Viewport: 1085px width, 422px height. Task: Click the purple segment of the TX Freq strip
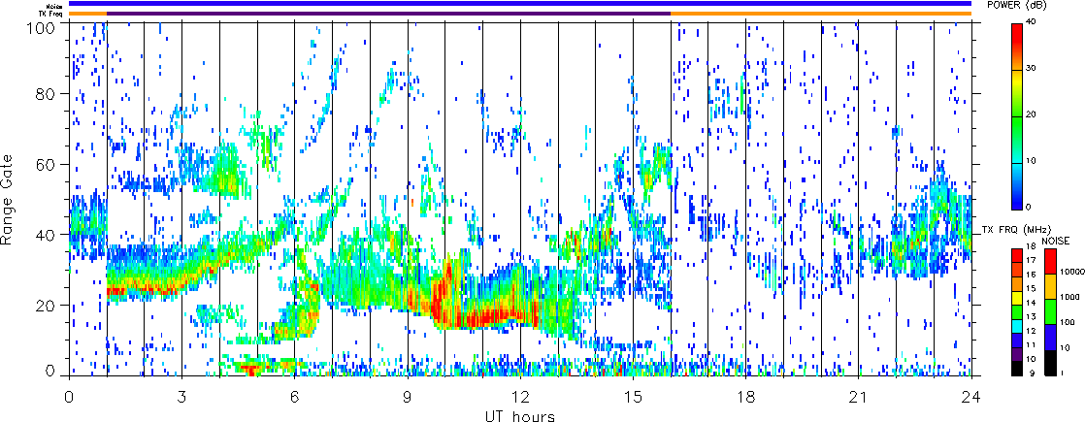pyautogui.click(x=389, y=14)
